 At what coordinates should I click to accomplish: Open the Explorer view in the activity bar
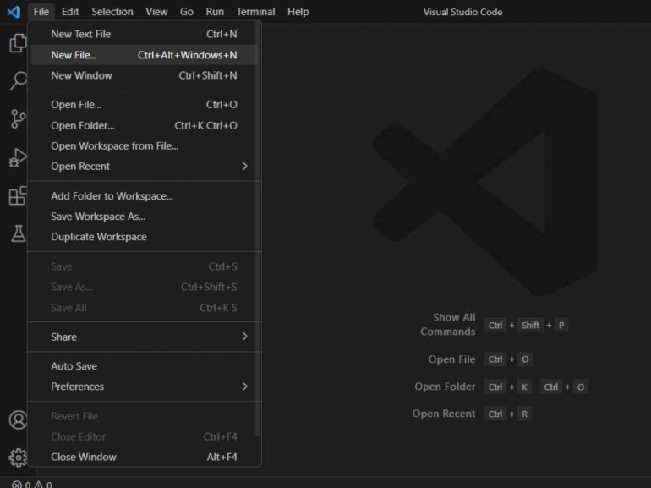(18, 43)
